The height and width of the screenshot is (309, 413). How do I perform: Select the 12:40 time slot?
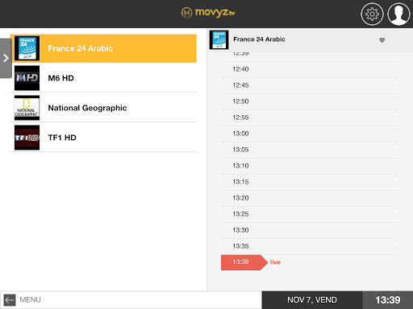tap(310, 69)
